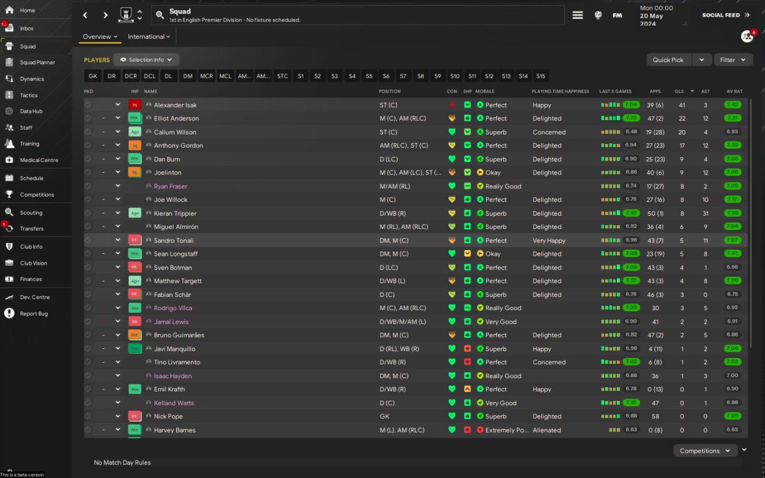Toggle the pick circle for Dan Burn
The height and width of the screenshot is (478, 765).
tap(88, 159)
